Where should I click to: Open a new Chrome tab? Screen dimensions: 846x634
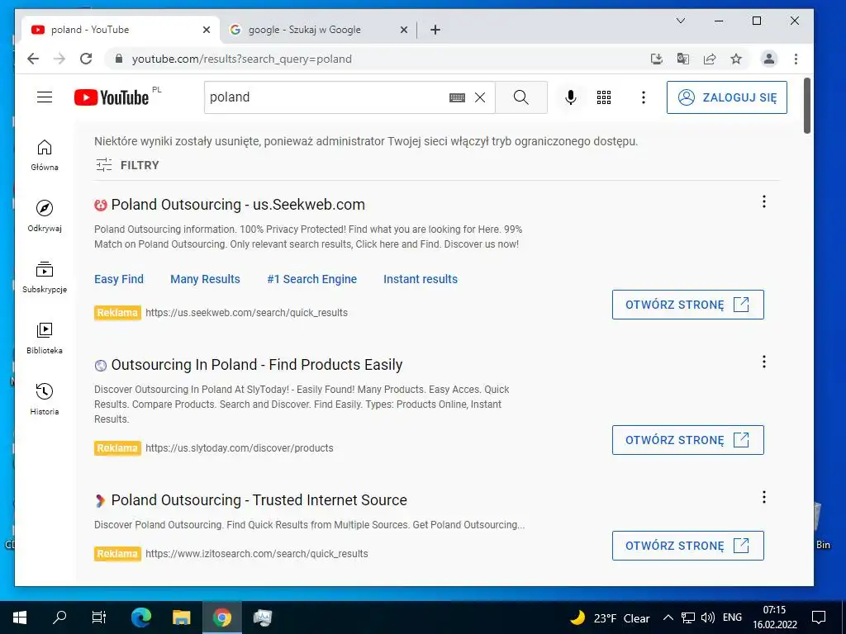click(x=435, y=30)
